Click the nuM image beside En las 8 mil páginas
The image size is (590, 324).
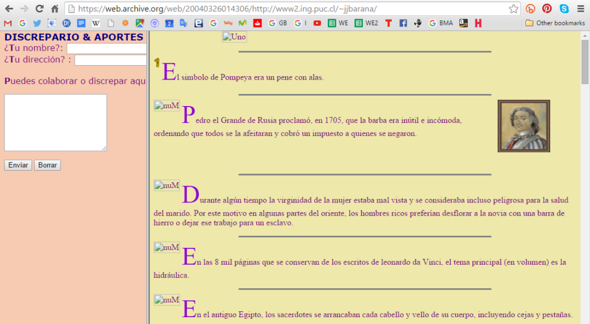pos(167,247)
